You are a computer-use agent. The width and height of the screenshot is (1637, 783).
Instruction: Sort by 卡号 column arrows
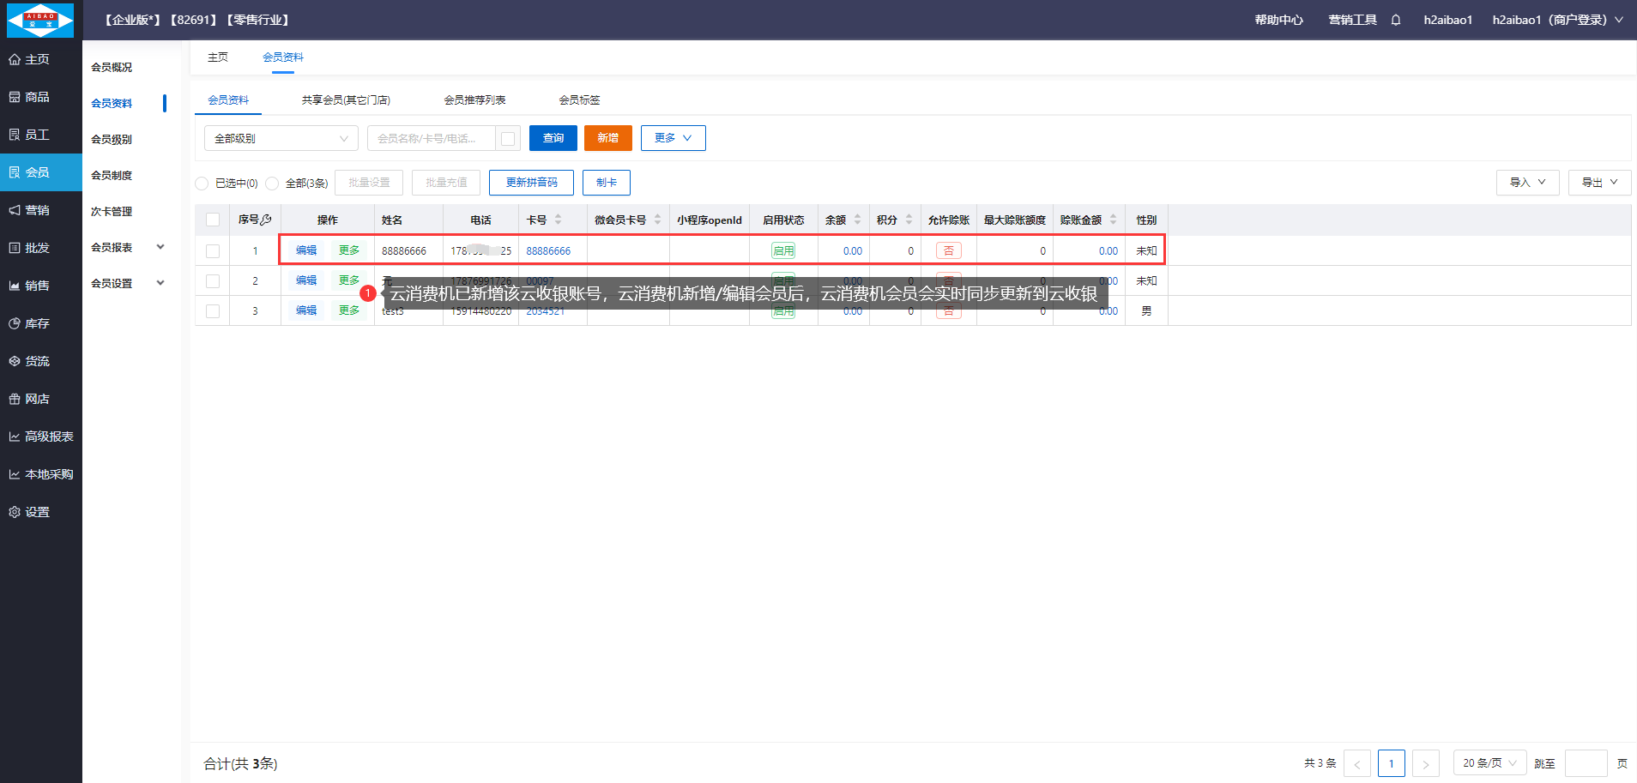[x=558, y=220]
